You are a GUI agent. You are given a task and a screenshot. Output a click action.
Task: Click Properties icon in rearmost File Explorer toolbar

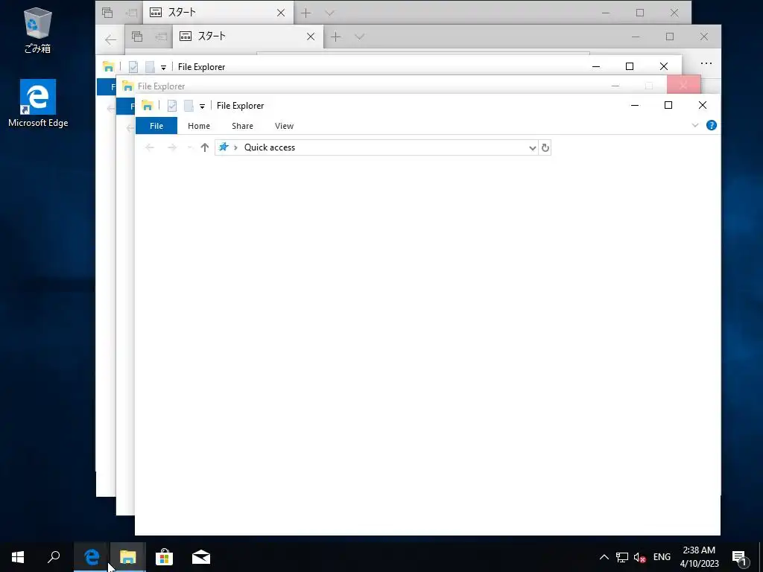coord(133,66)
